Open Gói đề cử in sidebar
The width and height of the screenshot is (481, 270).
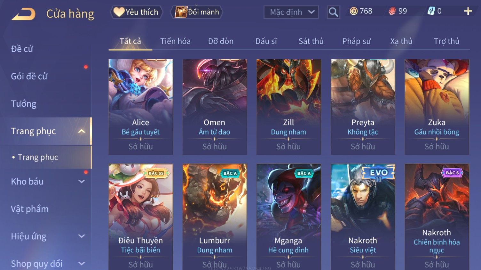29,76
